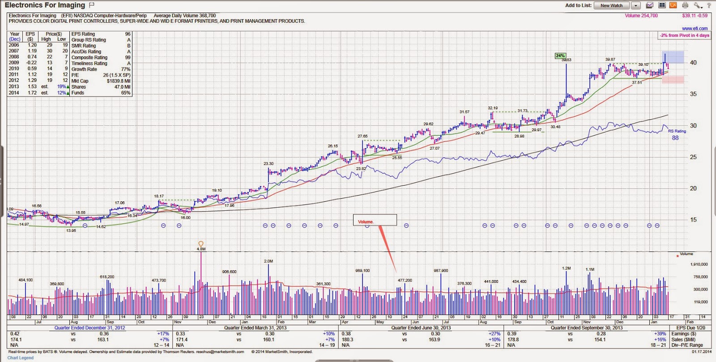Open the Chart Legend link

click(x=21, y=358)
